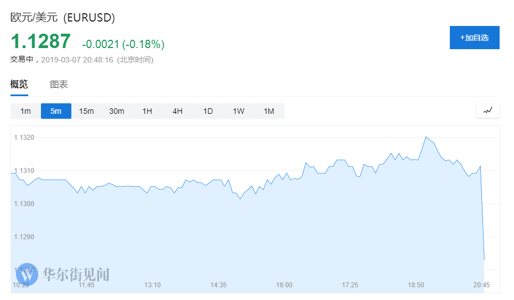Select the 1H timeframe

click(x=147, y=111)
